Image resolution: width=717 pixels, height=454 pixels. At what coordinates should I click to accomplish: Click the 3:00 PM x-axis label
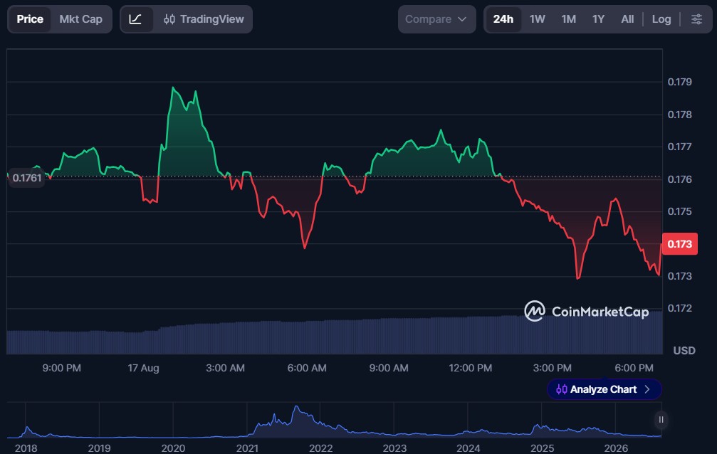[552, 368]
